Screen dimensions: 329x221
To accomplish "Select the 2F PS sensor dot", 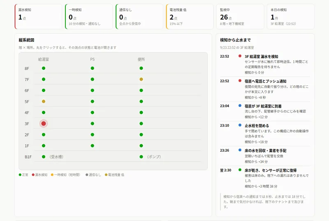I will (x=92, y=135).
